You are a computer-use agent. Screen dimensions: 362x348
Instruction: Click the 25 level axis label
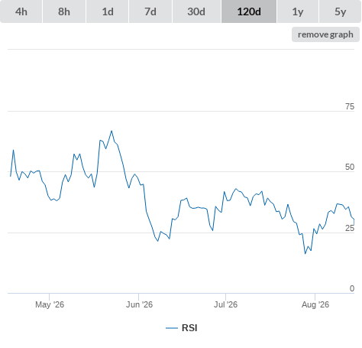[350, 228]
